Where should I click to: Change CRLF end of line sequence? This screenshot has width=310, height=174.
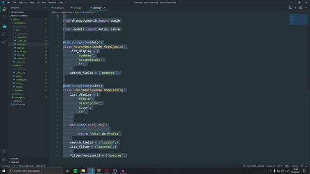click(287, 166)
